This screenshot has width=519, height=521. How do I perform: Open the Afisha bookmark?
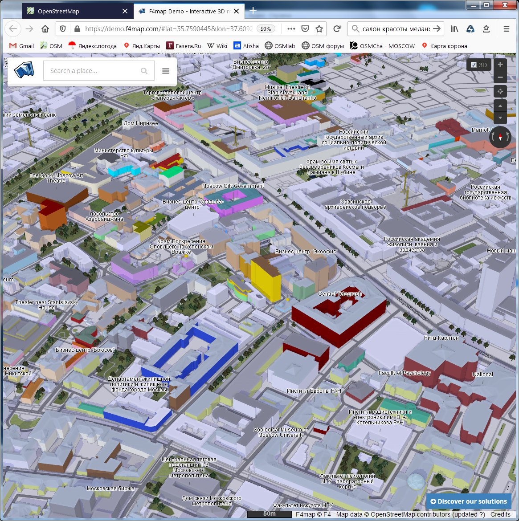click(x=246, y=46)
